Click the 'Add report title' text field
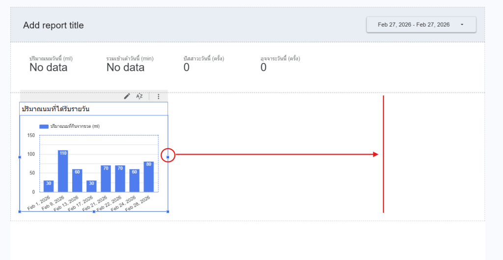503x260 pixels. pos(54,26)
